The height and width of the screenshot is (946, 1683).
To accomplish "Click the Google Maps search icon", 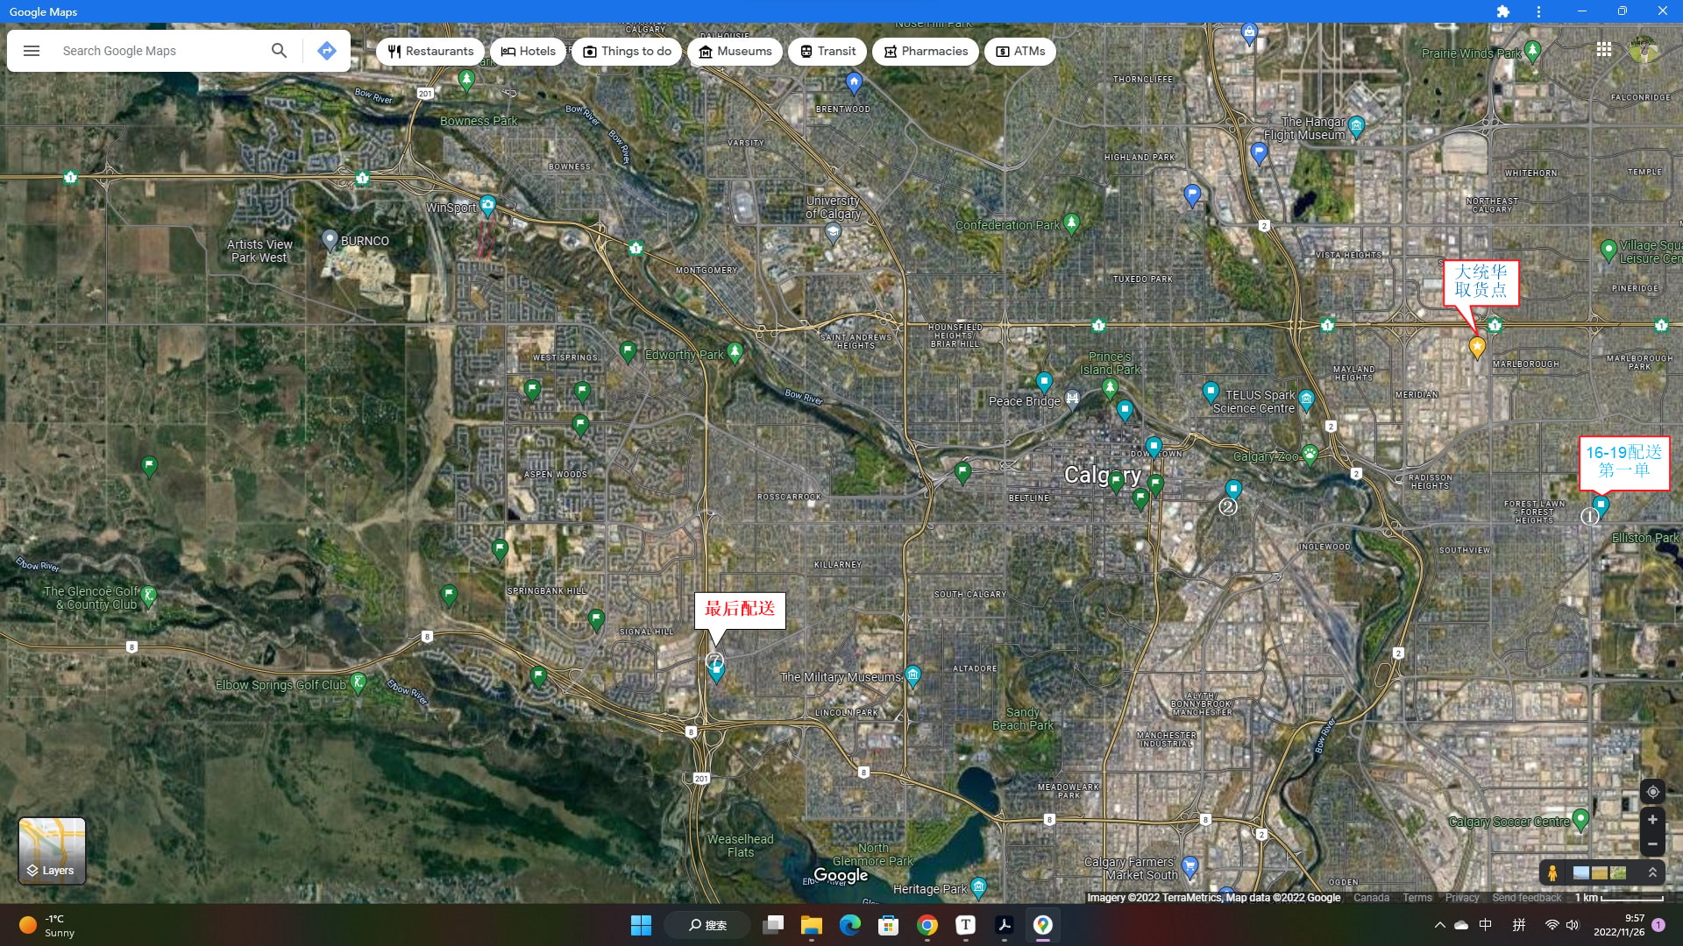I will pyautogui.click(x=279, y=51).
